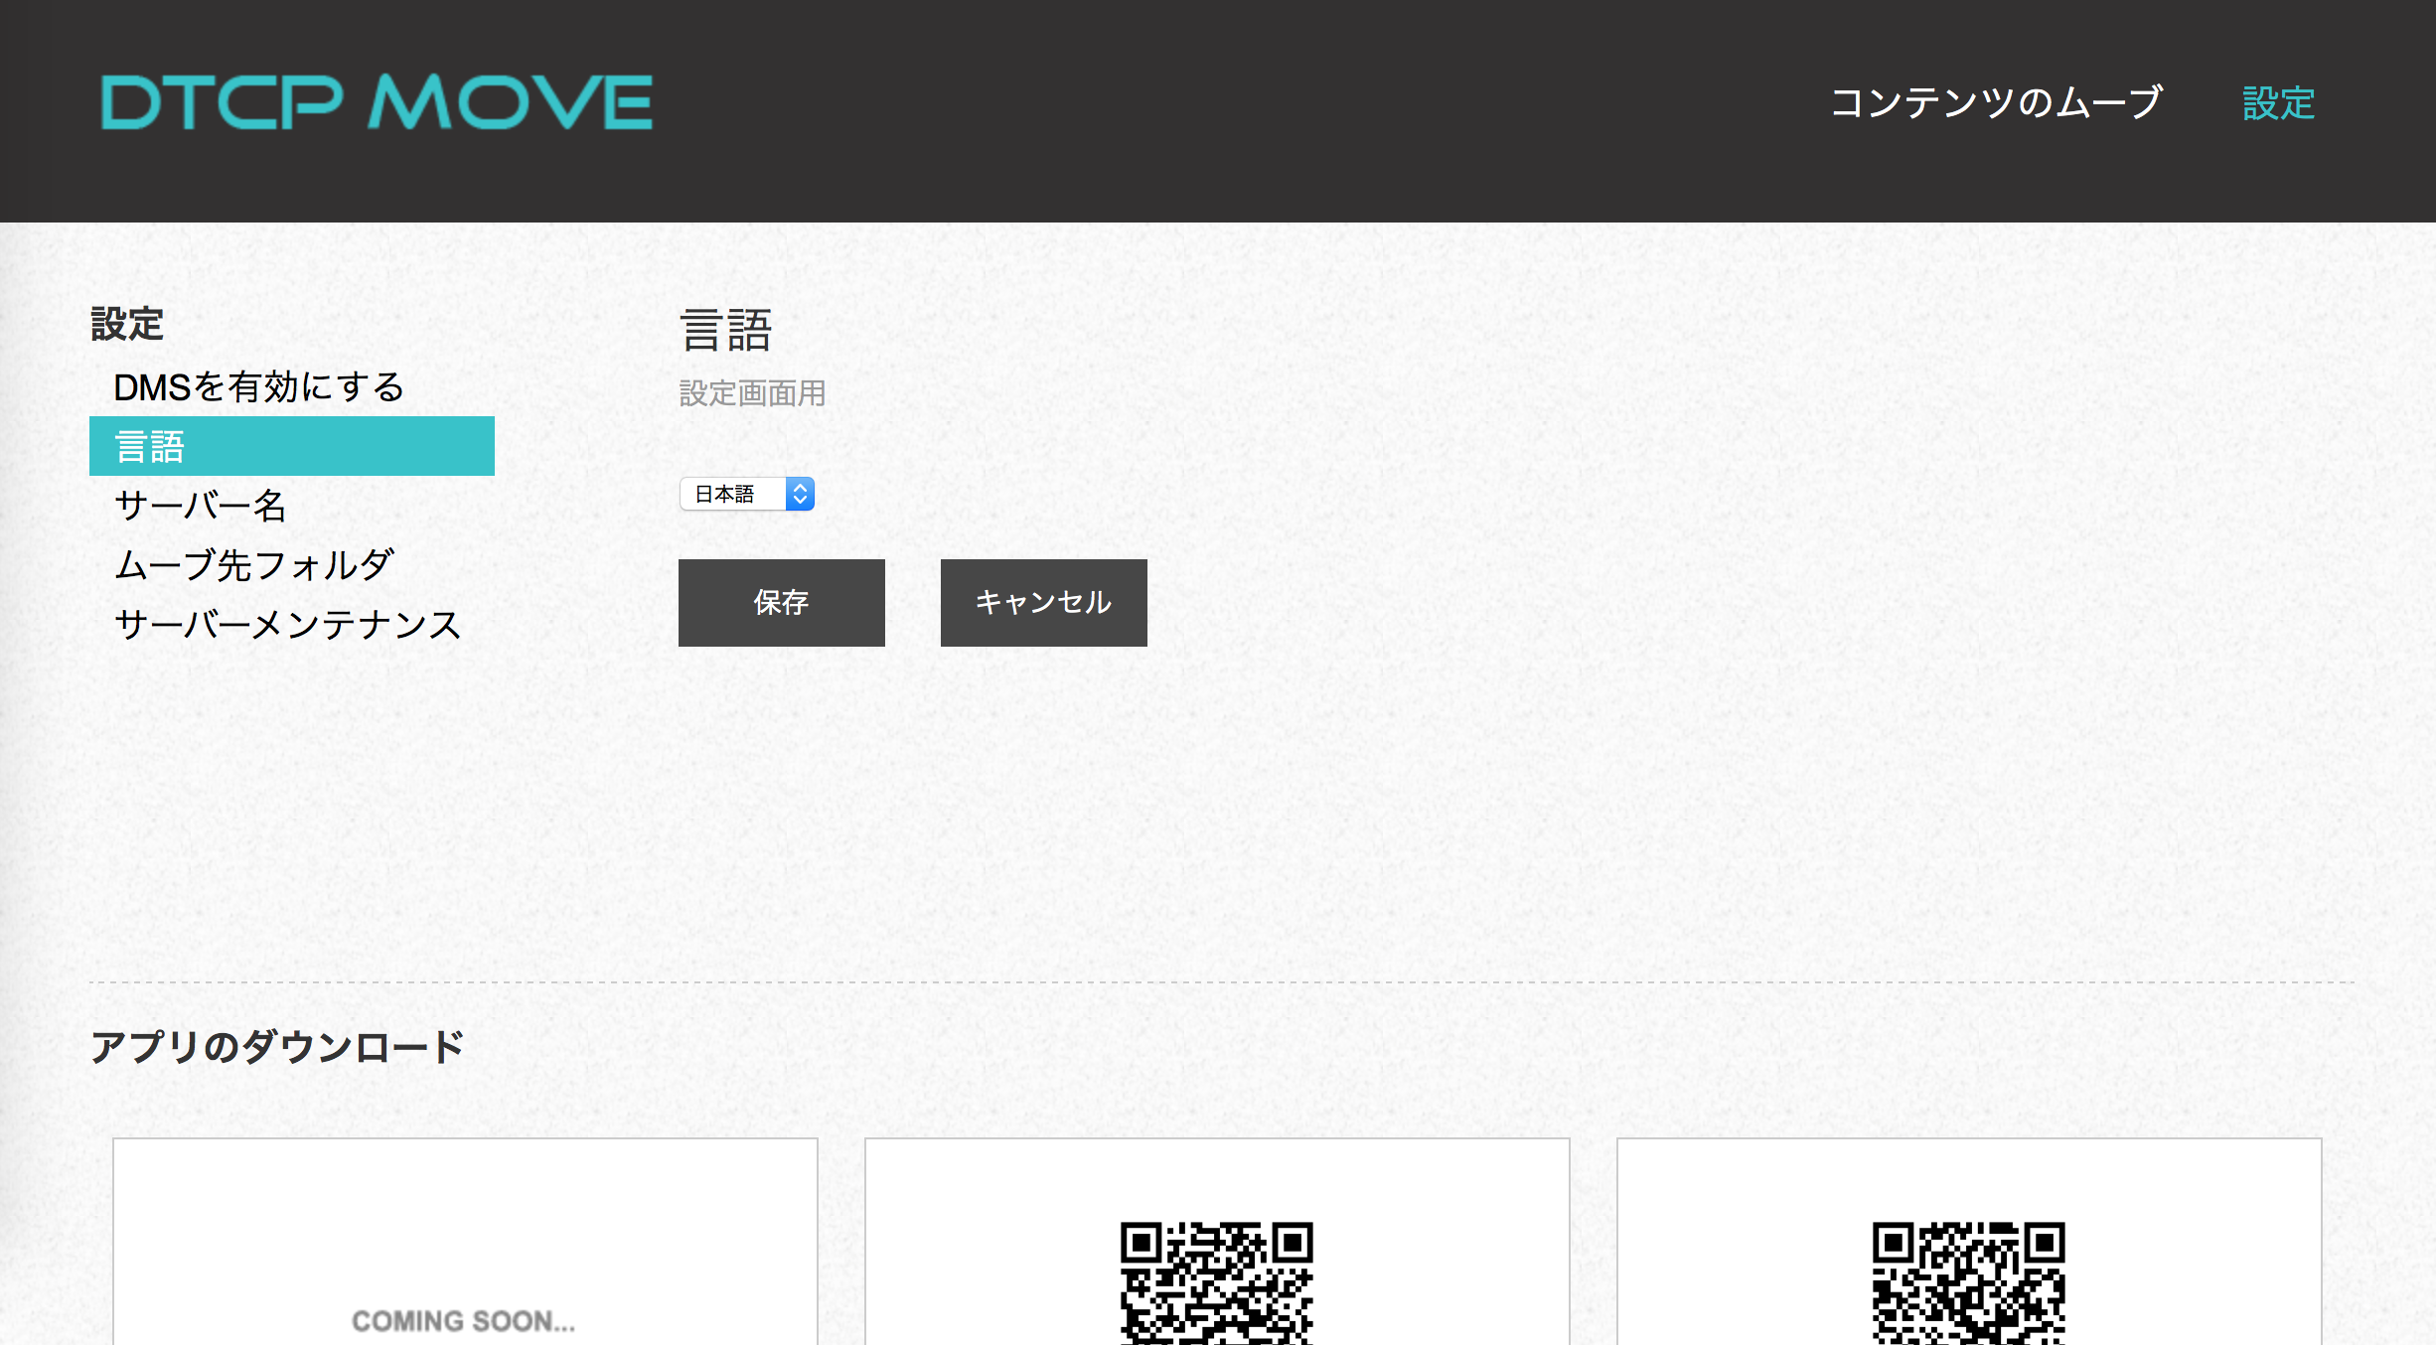Click the COMING SOON app card
The height and width of the screenshot is (1345, 2436).
click(465, 1242)
